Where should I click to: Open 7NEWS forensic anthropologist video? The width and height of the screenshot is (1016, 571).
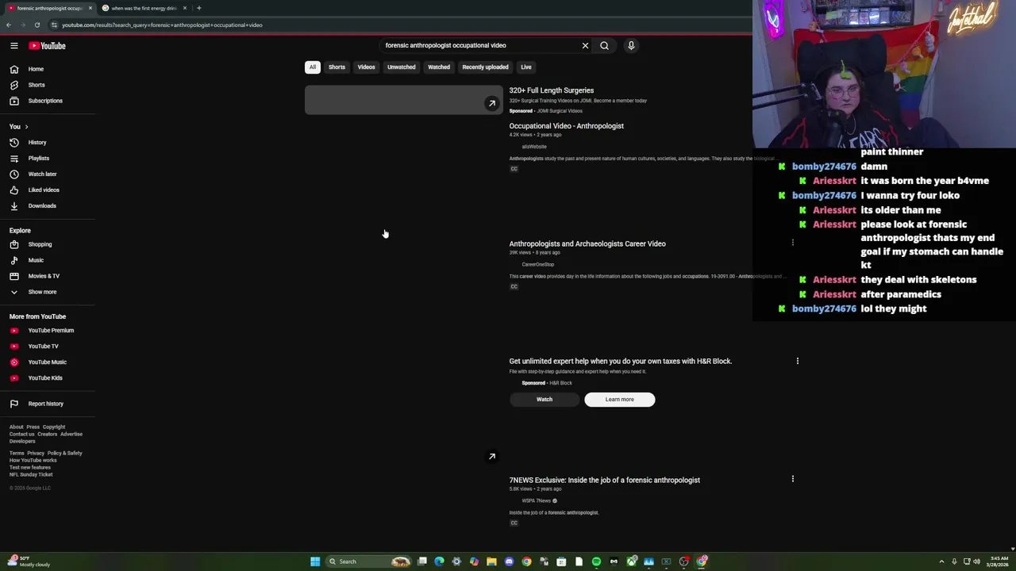(x=604, y=481)
